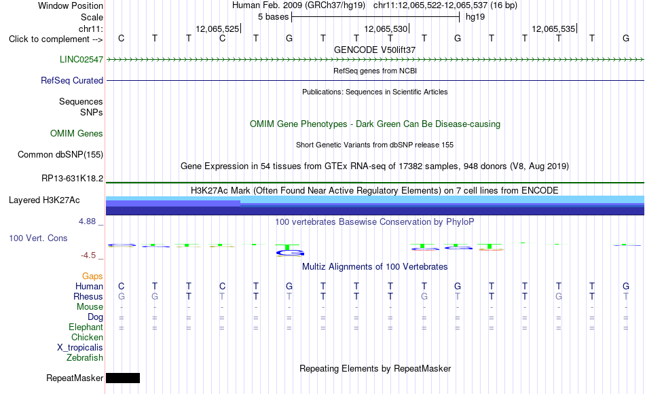Click the black RepeatMasker repeat block
645x394 pixels.
click(x=123, y=378)
